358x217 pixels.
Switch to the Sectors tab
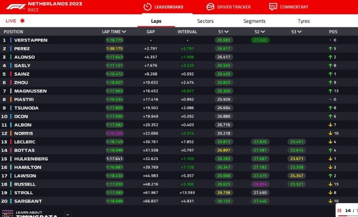(x=205, y=21)
